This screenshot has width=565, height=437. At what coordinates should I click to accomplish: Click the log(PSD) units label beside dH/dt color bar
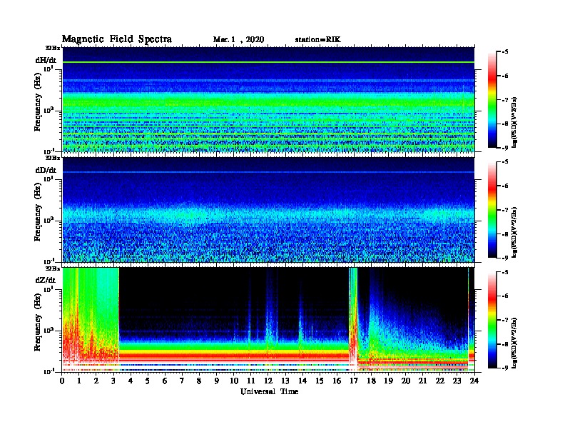coord(516,122)
